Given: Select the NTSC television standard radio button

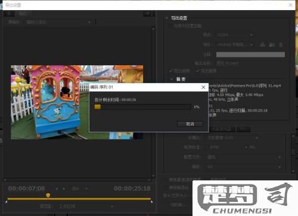Looking at the screenshot, I should click(207, 147).
